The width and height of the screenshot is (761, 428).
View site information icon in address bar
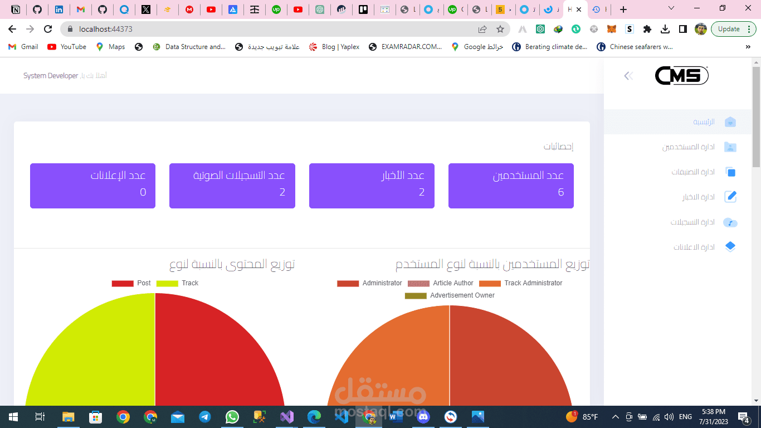pos(71,29)
